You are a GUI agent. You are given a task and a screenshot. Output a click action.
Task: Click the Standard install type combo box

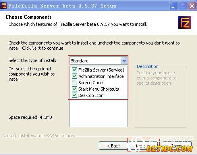point(98,61)
